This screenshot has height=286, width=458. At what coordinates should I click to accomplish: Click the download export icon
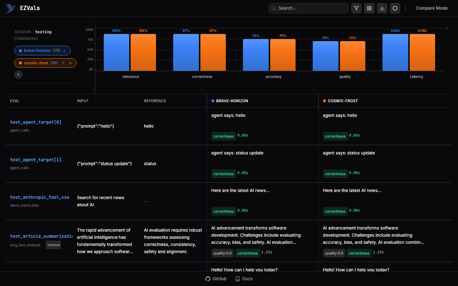(x=382, y=8)
